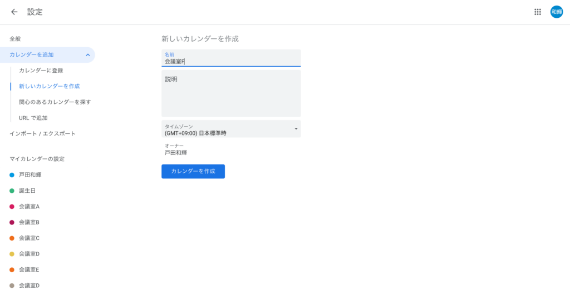Open 全般 settings section
The image size is (570, 305).
pyautogui.click(x=15, y=39)
